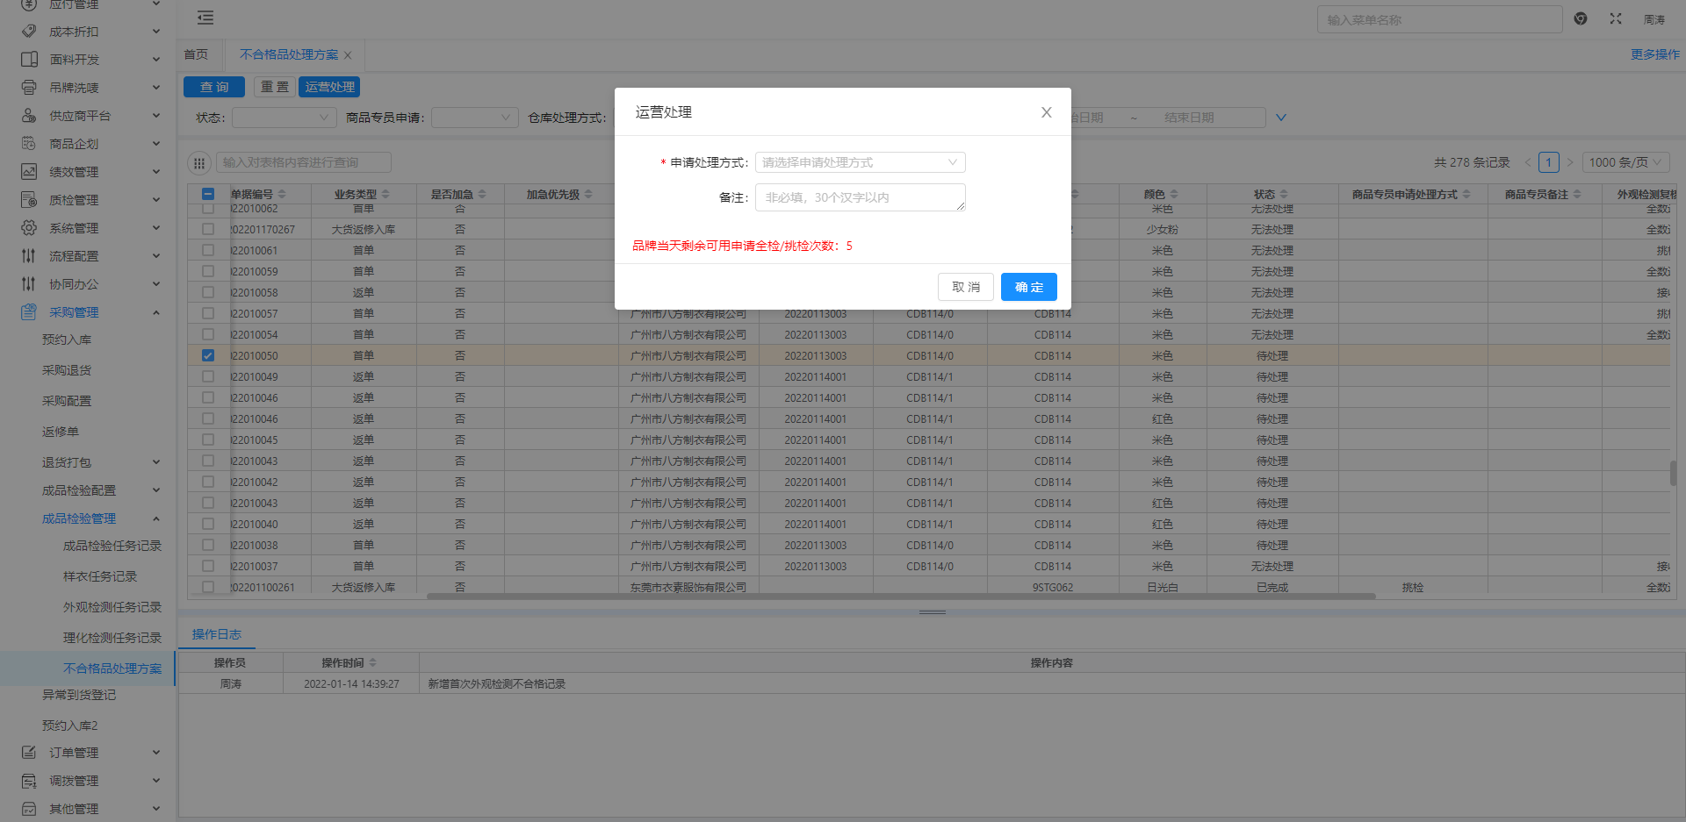
Task: Click the Chrome browser icon in header
Action: click(1580, 18)
